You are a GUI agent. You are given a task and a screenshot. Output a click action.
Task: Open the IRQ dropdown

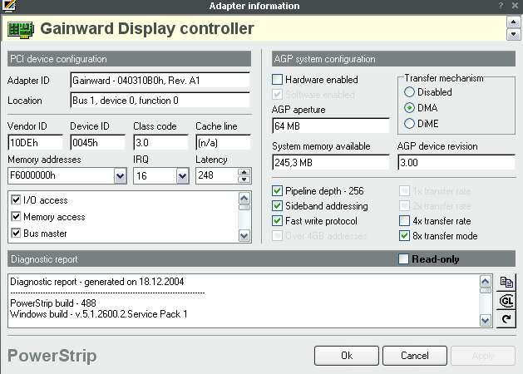point(182,176)
